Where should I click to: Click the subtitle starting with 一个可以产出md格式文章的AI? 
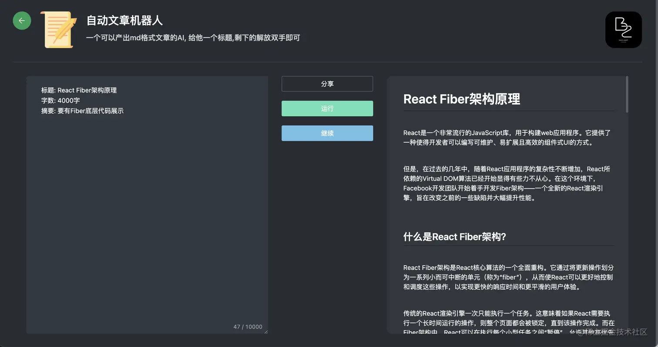tap(193, 38)
